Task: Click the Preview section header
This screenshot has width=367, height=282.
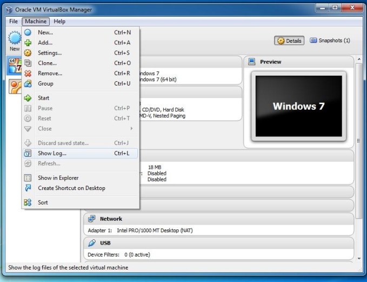Action: [x=299, y=62]
